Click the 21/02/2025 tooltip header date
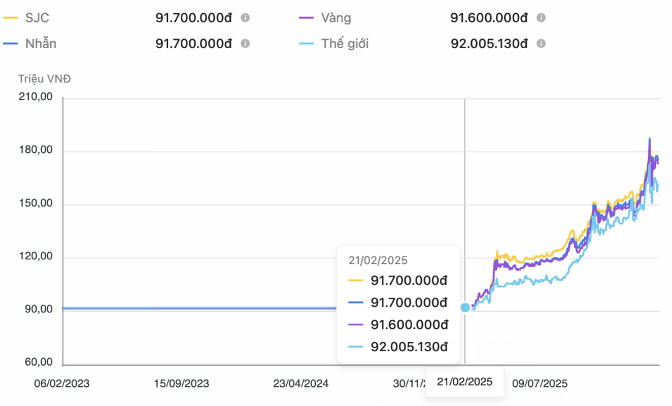672x406 pixels. [378, 261]
